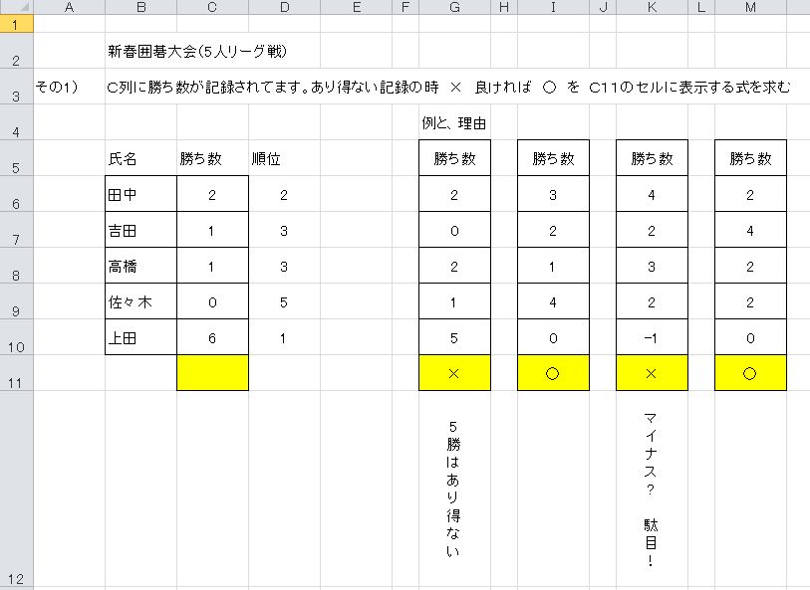This screenshot has height=590, width=810.
Task: Select column A header
Action: point(69,7)
